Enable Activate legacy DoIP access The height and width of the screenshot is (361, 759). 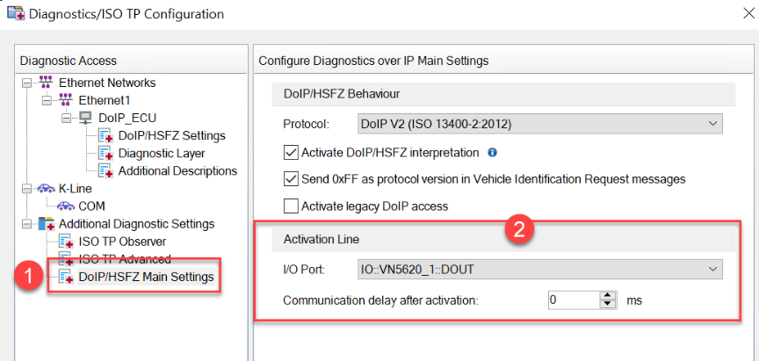292,206
